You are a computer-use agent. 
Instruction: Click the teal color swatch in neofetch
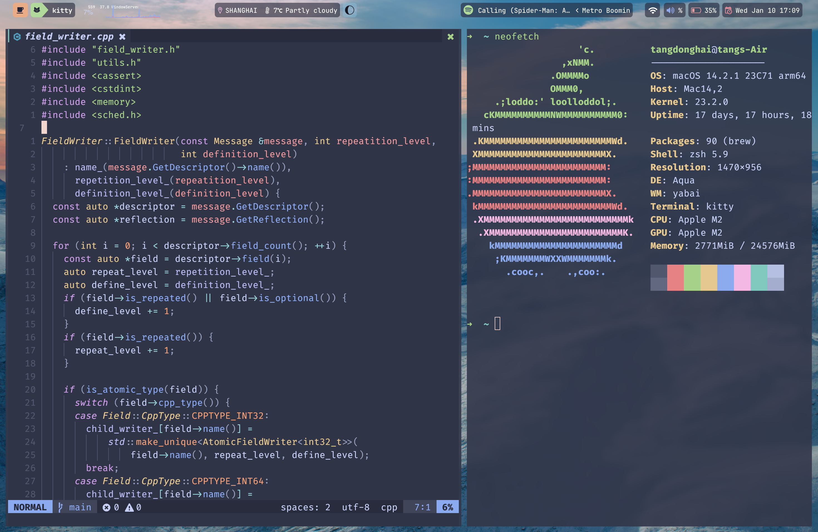pyautogui.click(x=759, y=278)
